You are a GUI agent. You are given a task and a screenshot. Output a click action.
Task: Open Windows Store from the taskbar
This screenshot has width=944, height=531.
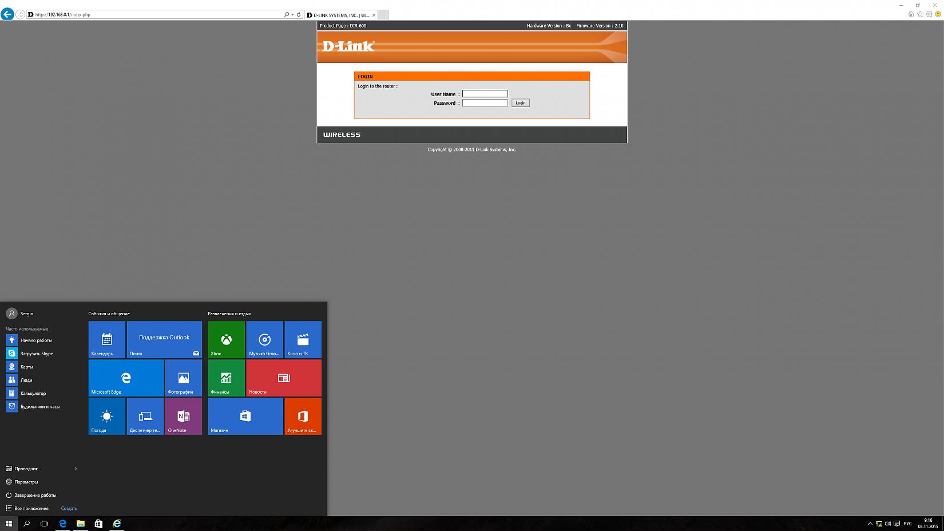98,524
